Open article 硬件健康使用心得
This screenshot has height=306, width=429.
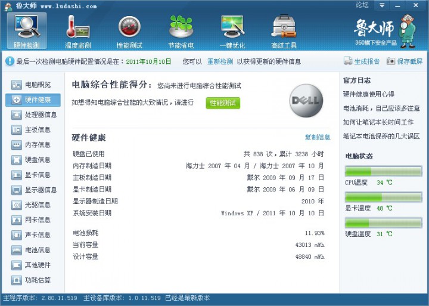[368, 94]
